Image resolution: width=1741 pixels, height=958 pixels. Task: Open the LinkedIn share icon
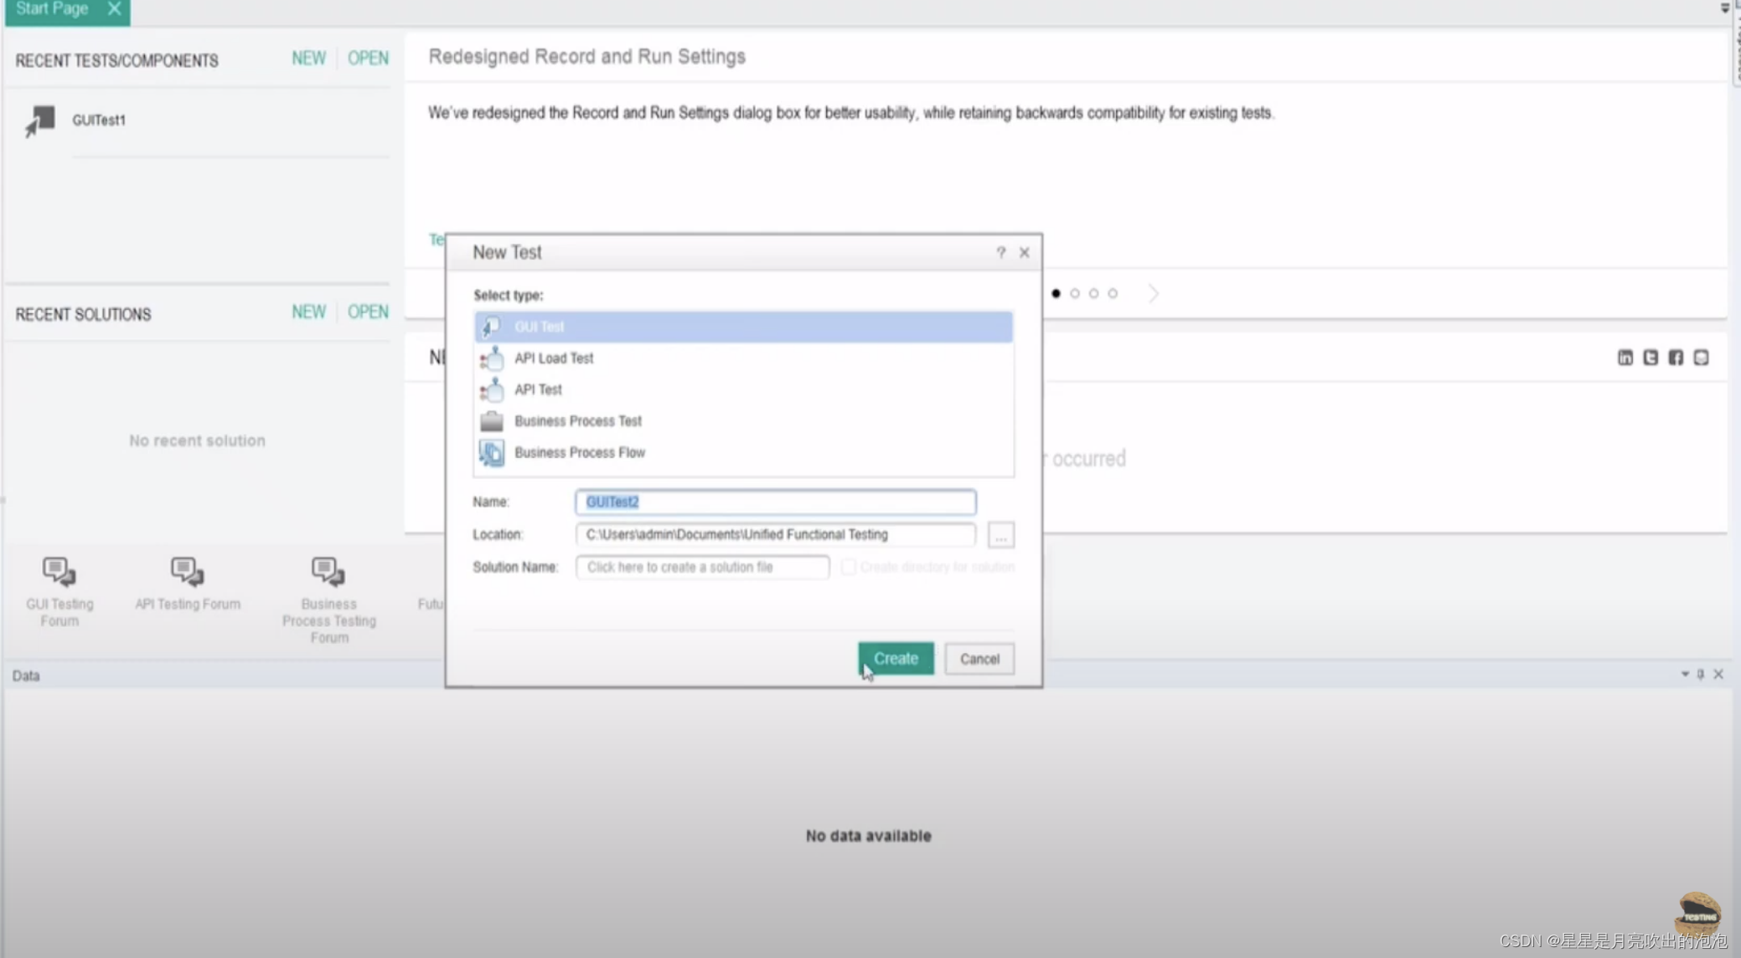(x=1625, y=358)
